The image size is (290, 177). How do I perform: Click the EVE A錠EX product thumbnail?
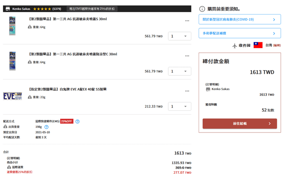point(12,96)
